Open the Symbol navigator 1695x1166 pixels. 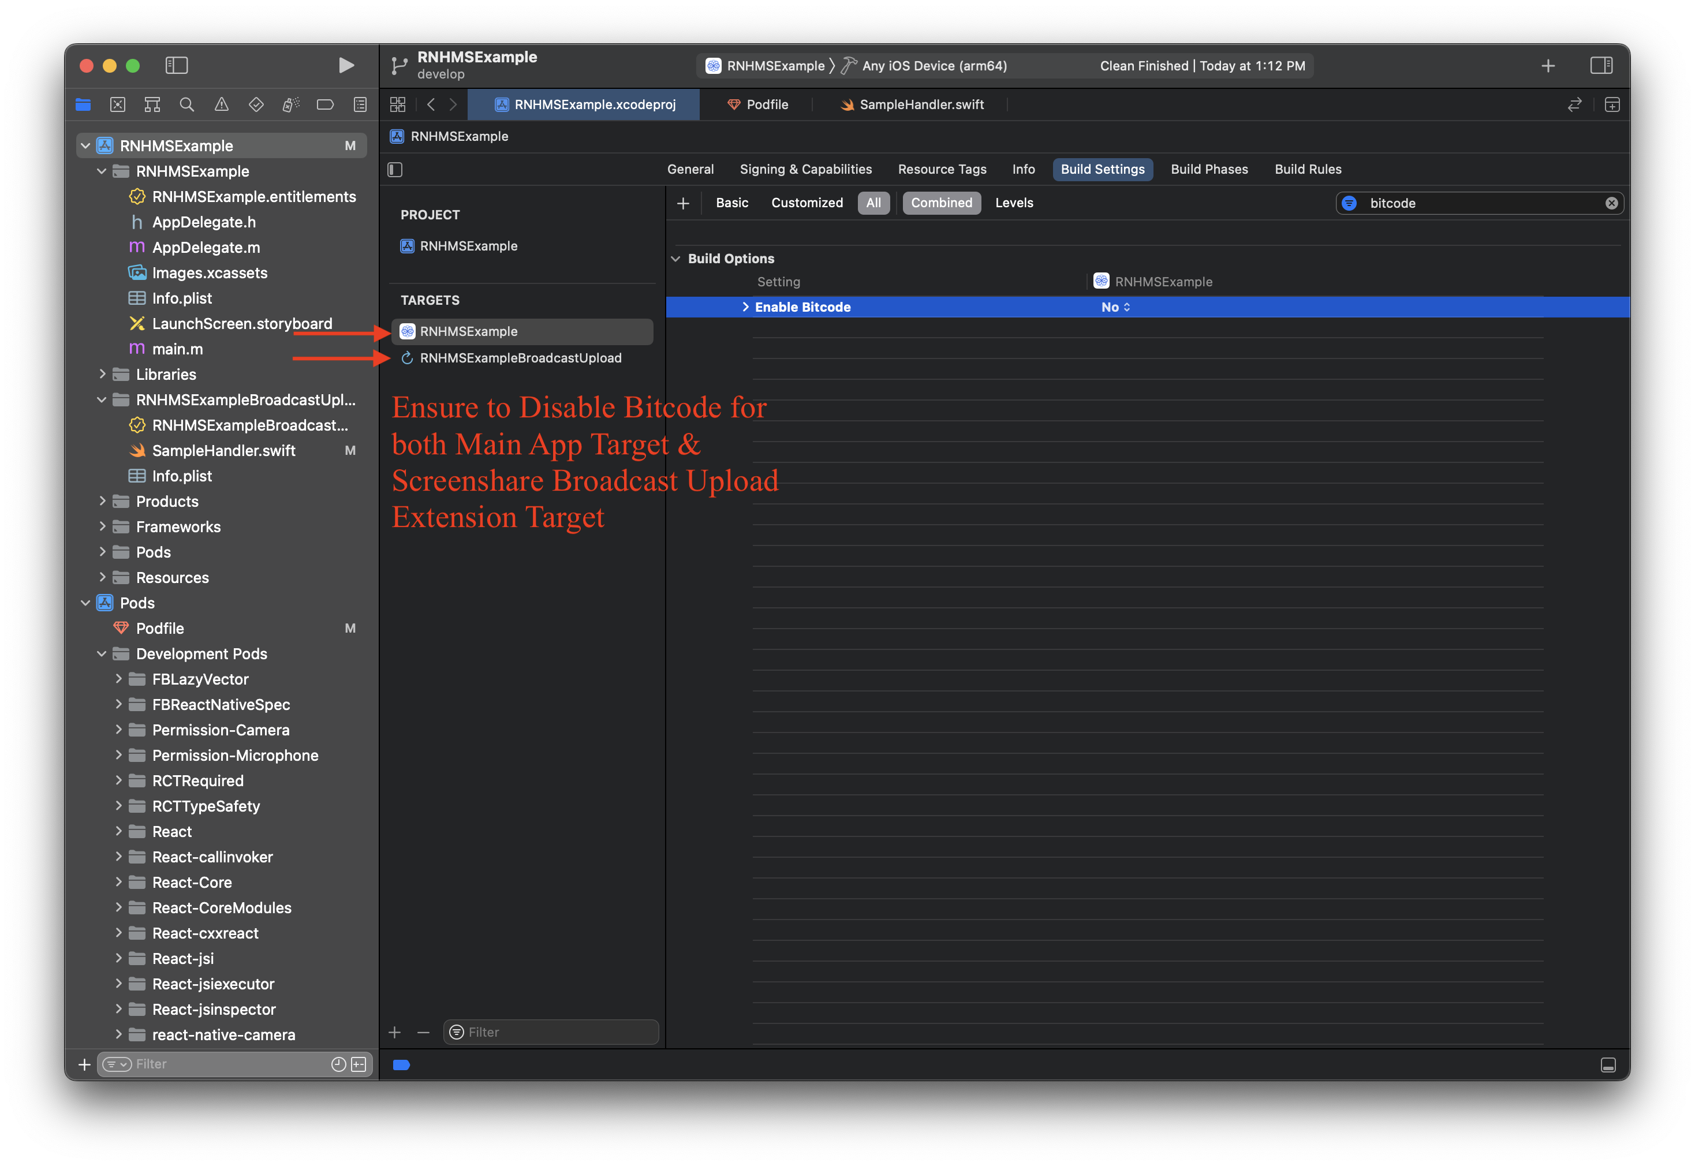tap(151, 104)
